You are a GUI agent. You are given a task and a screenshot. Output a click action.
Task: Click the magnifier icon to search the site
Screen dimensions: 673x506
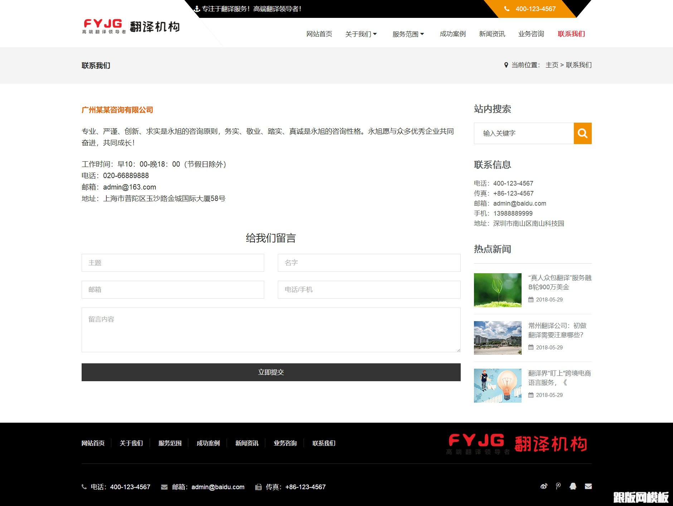coord(582,133)
